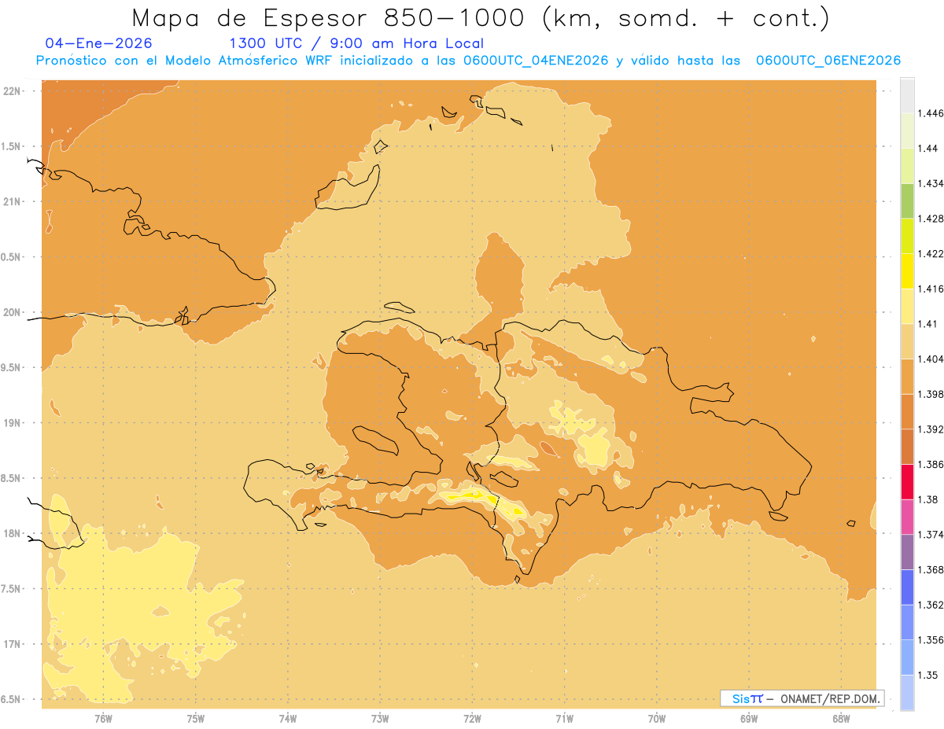
Task: Select the colorbar value '1.416'
Action: [x=931, y=289]
